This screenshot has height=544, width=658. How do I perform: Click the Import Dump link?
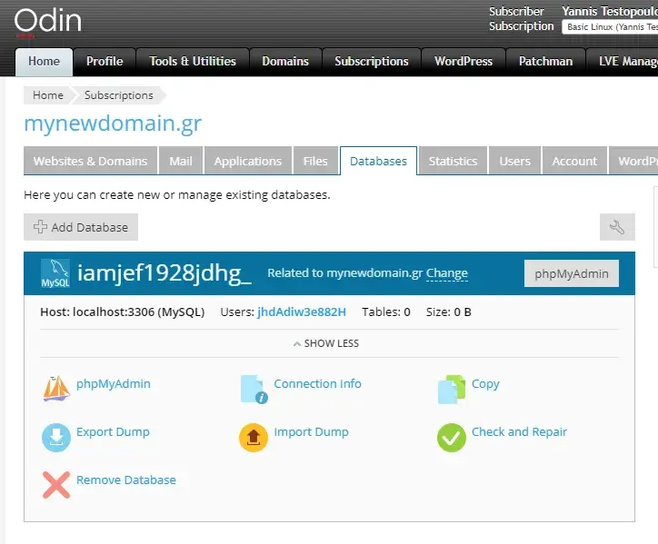coord(311,432)
